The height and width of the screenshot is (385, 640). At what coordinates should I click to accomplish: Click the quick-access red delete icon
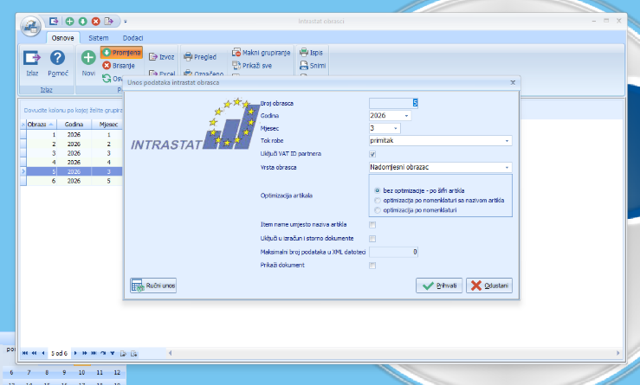(x=95, y=22)
